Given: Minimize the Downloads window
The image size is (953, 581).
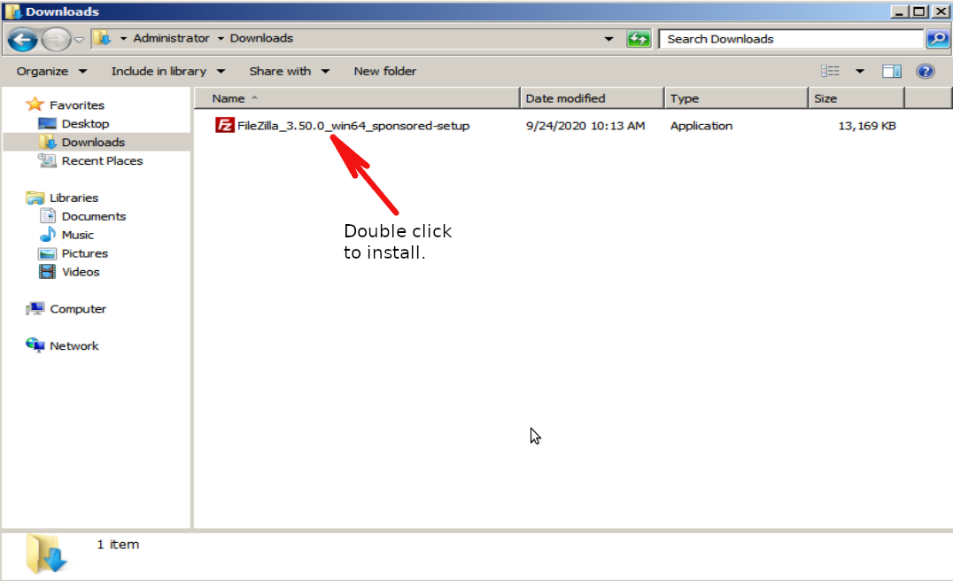Looking at the screenshot, I should click(900, 12).
